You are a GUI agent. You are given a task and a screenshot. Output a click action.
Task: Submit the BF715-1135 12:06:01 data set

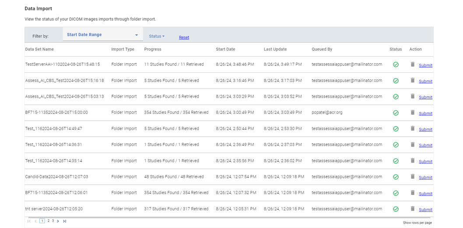point(425,194)
